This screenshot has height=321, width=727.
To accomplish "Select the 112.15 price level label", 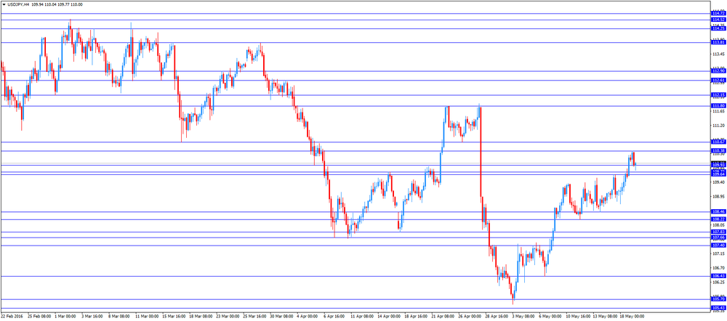I will coord(718,95).
